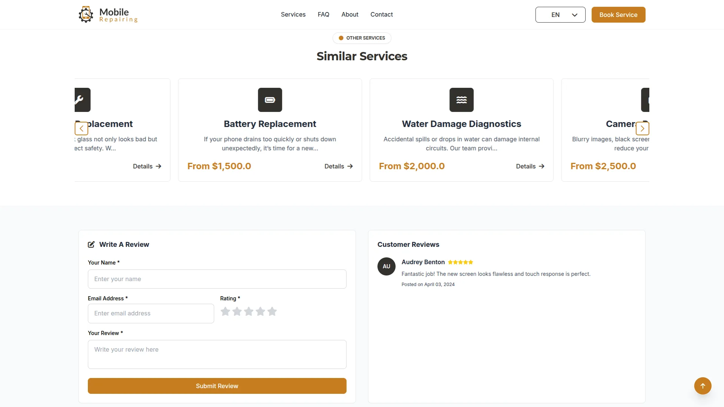The height and width of the screenshot is (407, 724).
Task: Select the FAQ navigation item
Action: (323, 14)
